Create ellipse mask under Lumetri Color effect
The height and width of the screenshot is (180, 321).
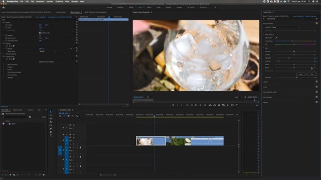7,59
